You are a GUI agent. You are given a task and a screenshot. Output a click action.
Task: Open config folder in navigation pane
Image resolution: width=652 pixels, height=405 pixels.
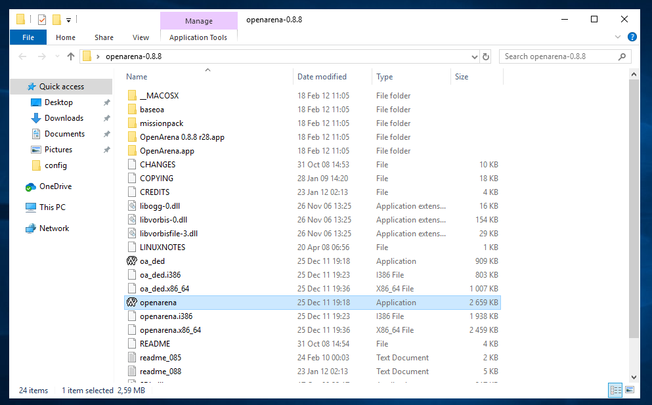click(x=56, y=165)
